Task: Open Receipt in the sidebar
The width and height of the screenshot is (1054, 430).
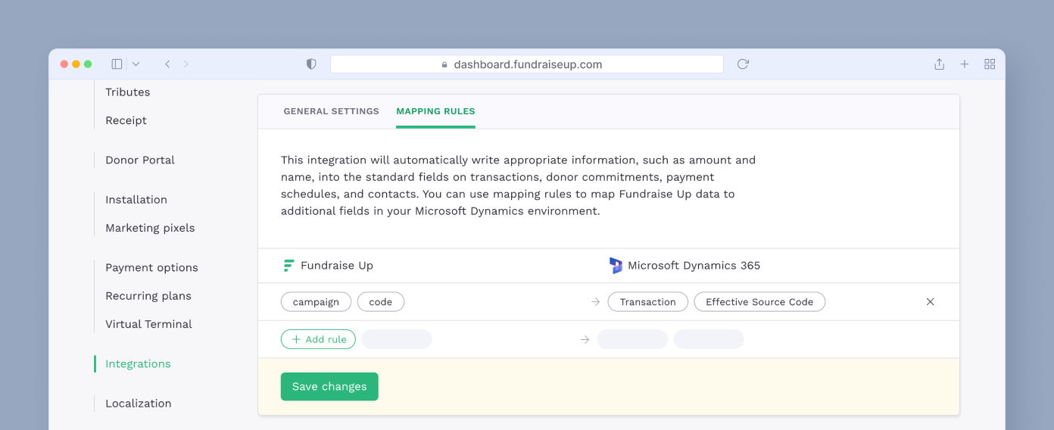Action: 126,120
